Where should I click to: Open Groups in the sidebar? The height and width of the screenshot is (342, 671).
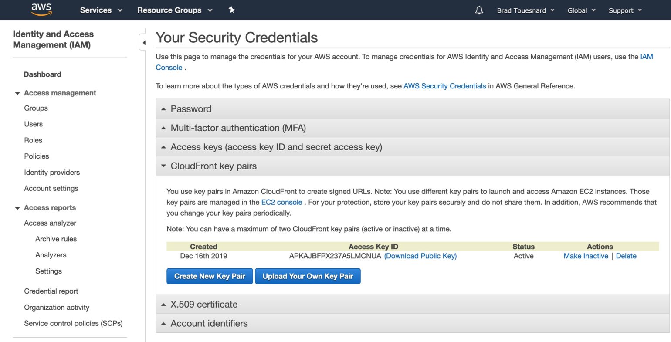click(36, 108)
